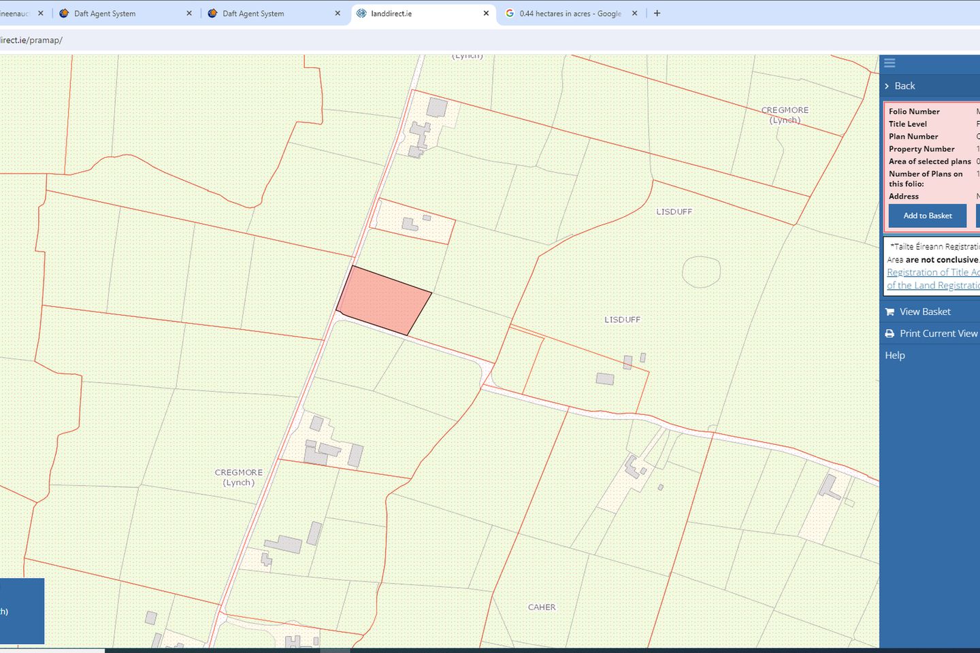Open a new browser tab with plus button
980x653 pixels.
657,13
